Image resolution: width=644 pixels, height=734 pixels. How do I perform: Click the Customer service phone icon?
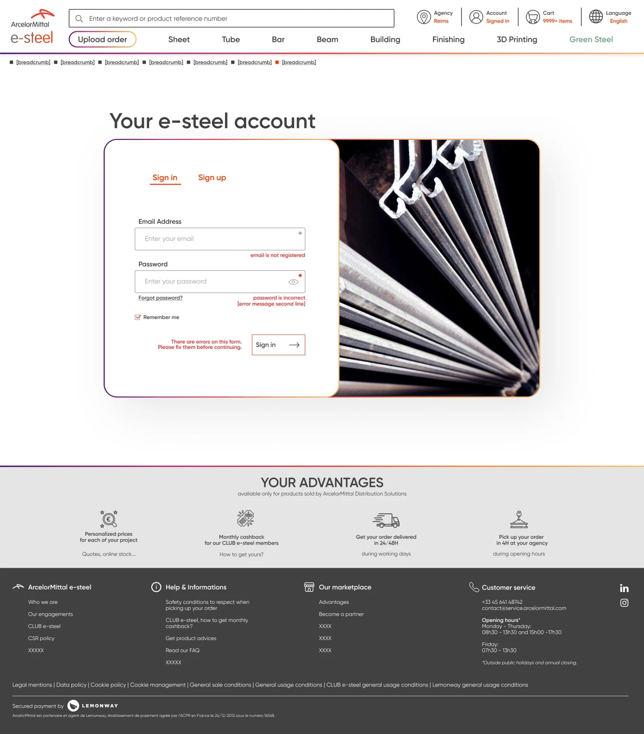pyautogui.click(x=474, y=587)
